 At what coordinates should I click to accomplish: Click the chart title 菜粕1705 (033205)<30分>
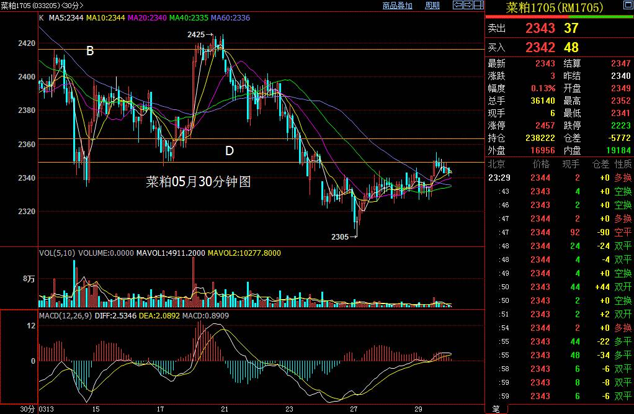point(42,5)
